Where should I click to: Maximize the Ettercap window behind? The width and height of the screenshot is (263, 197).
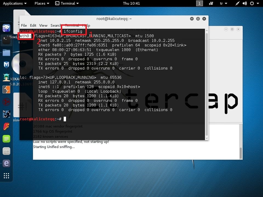tap(232, 29)
